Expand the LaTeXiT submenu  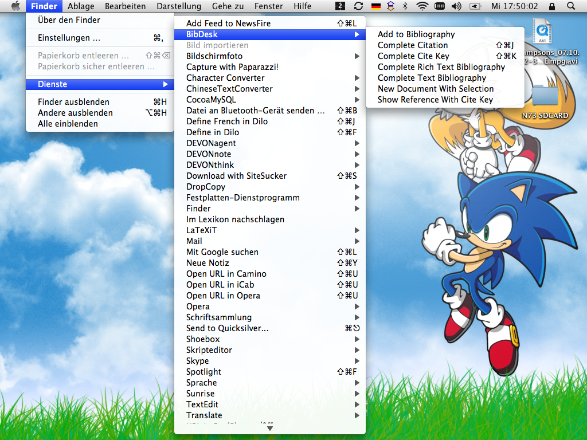pos(270,230)
